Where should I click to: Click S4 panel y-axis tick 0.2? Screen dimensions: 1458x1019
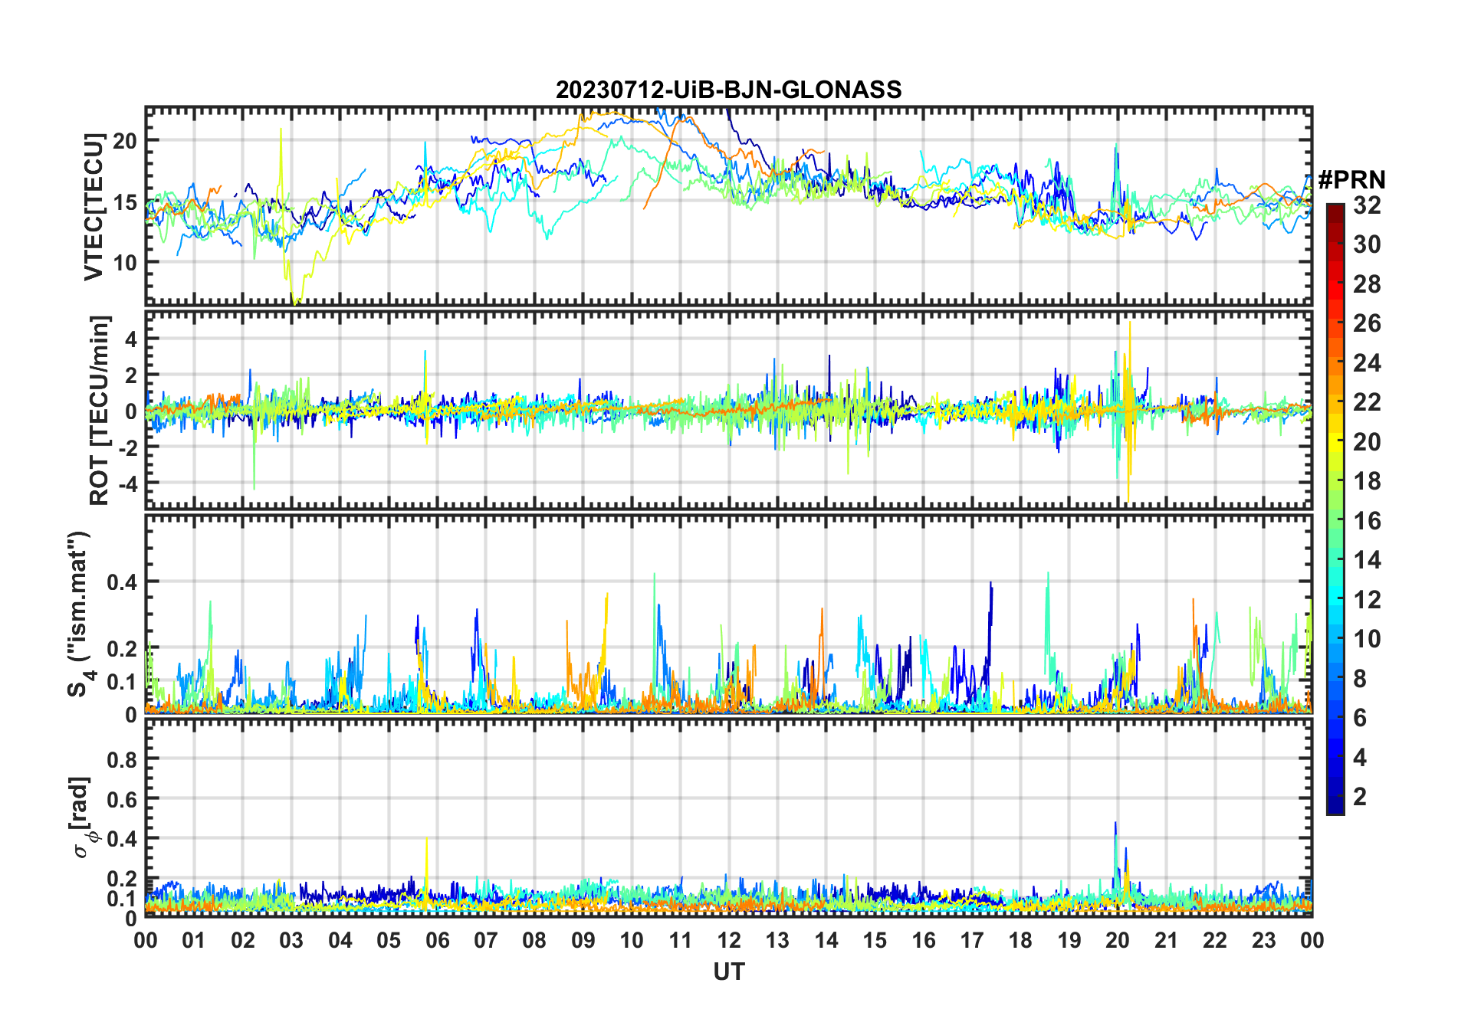click(122, 648)
